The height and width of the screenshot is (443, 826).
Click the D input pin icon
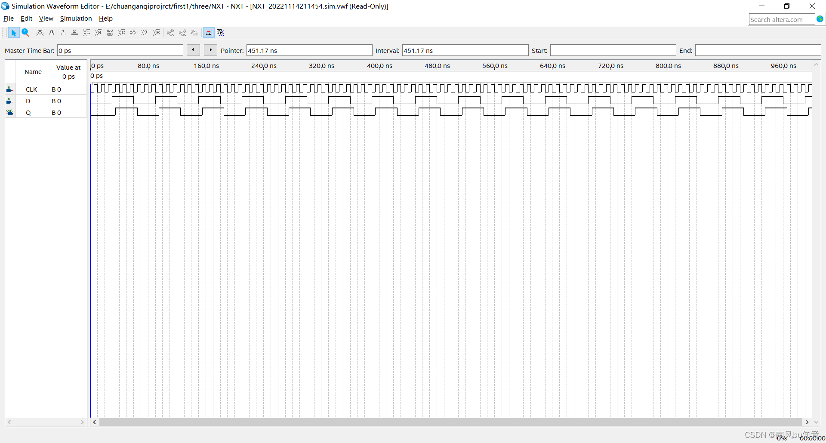[x=9, y=101]
